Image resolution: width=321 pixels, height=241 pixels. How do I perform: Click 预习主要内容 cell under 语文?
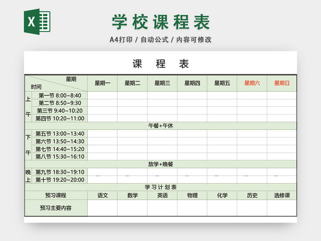coord(102,208)
